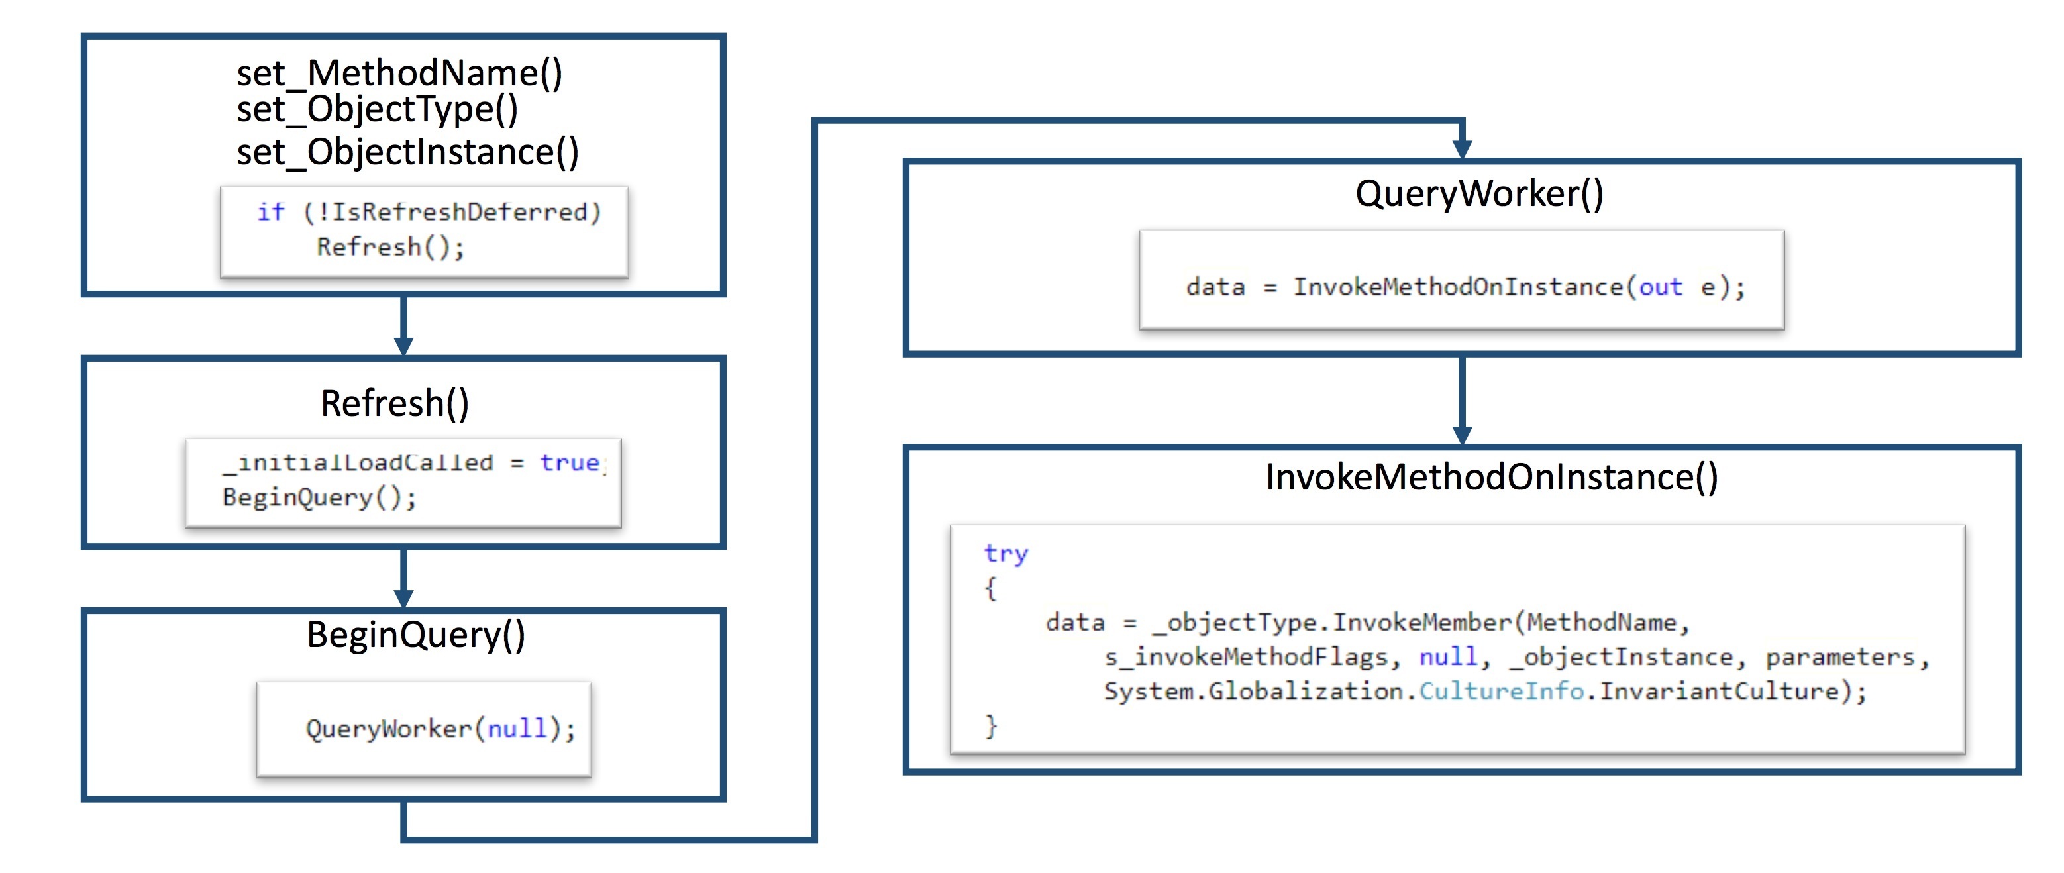The height and width of the screenshot is (873, 2064).
Task: Click the BeginQuery() box title
Action: (x=415, y=635)
